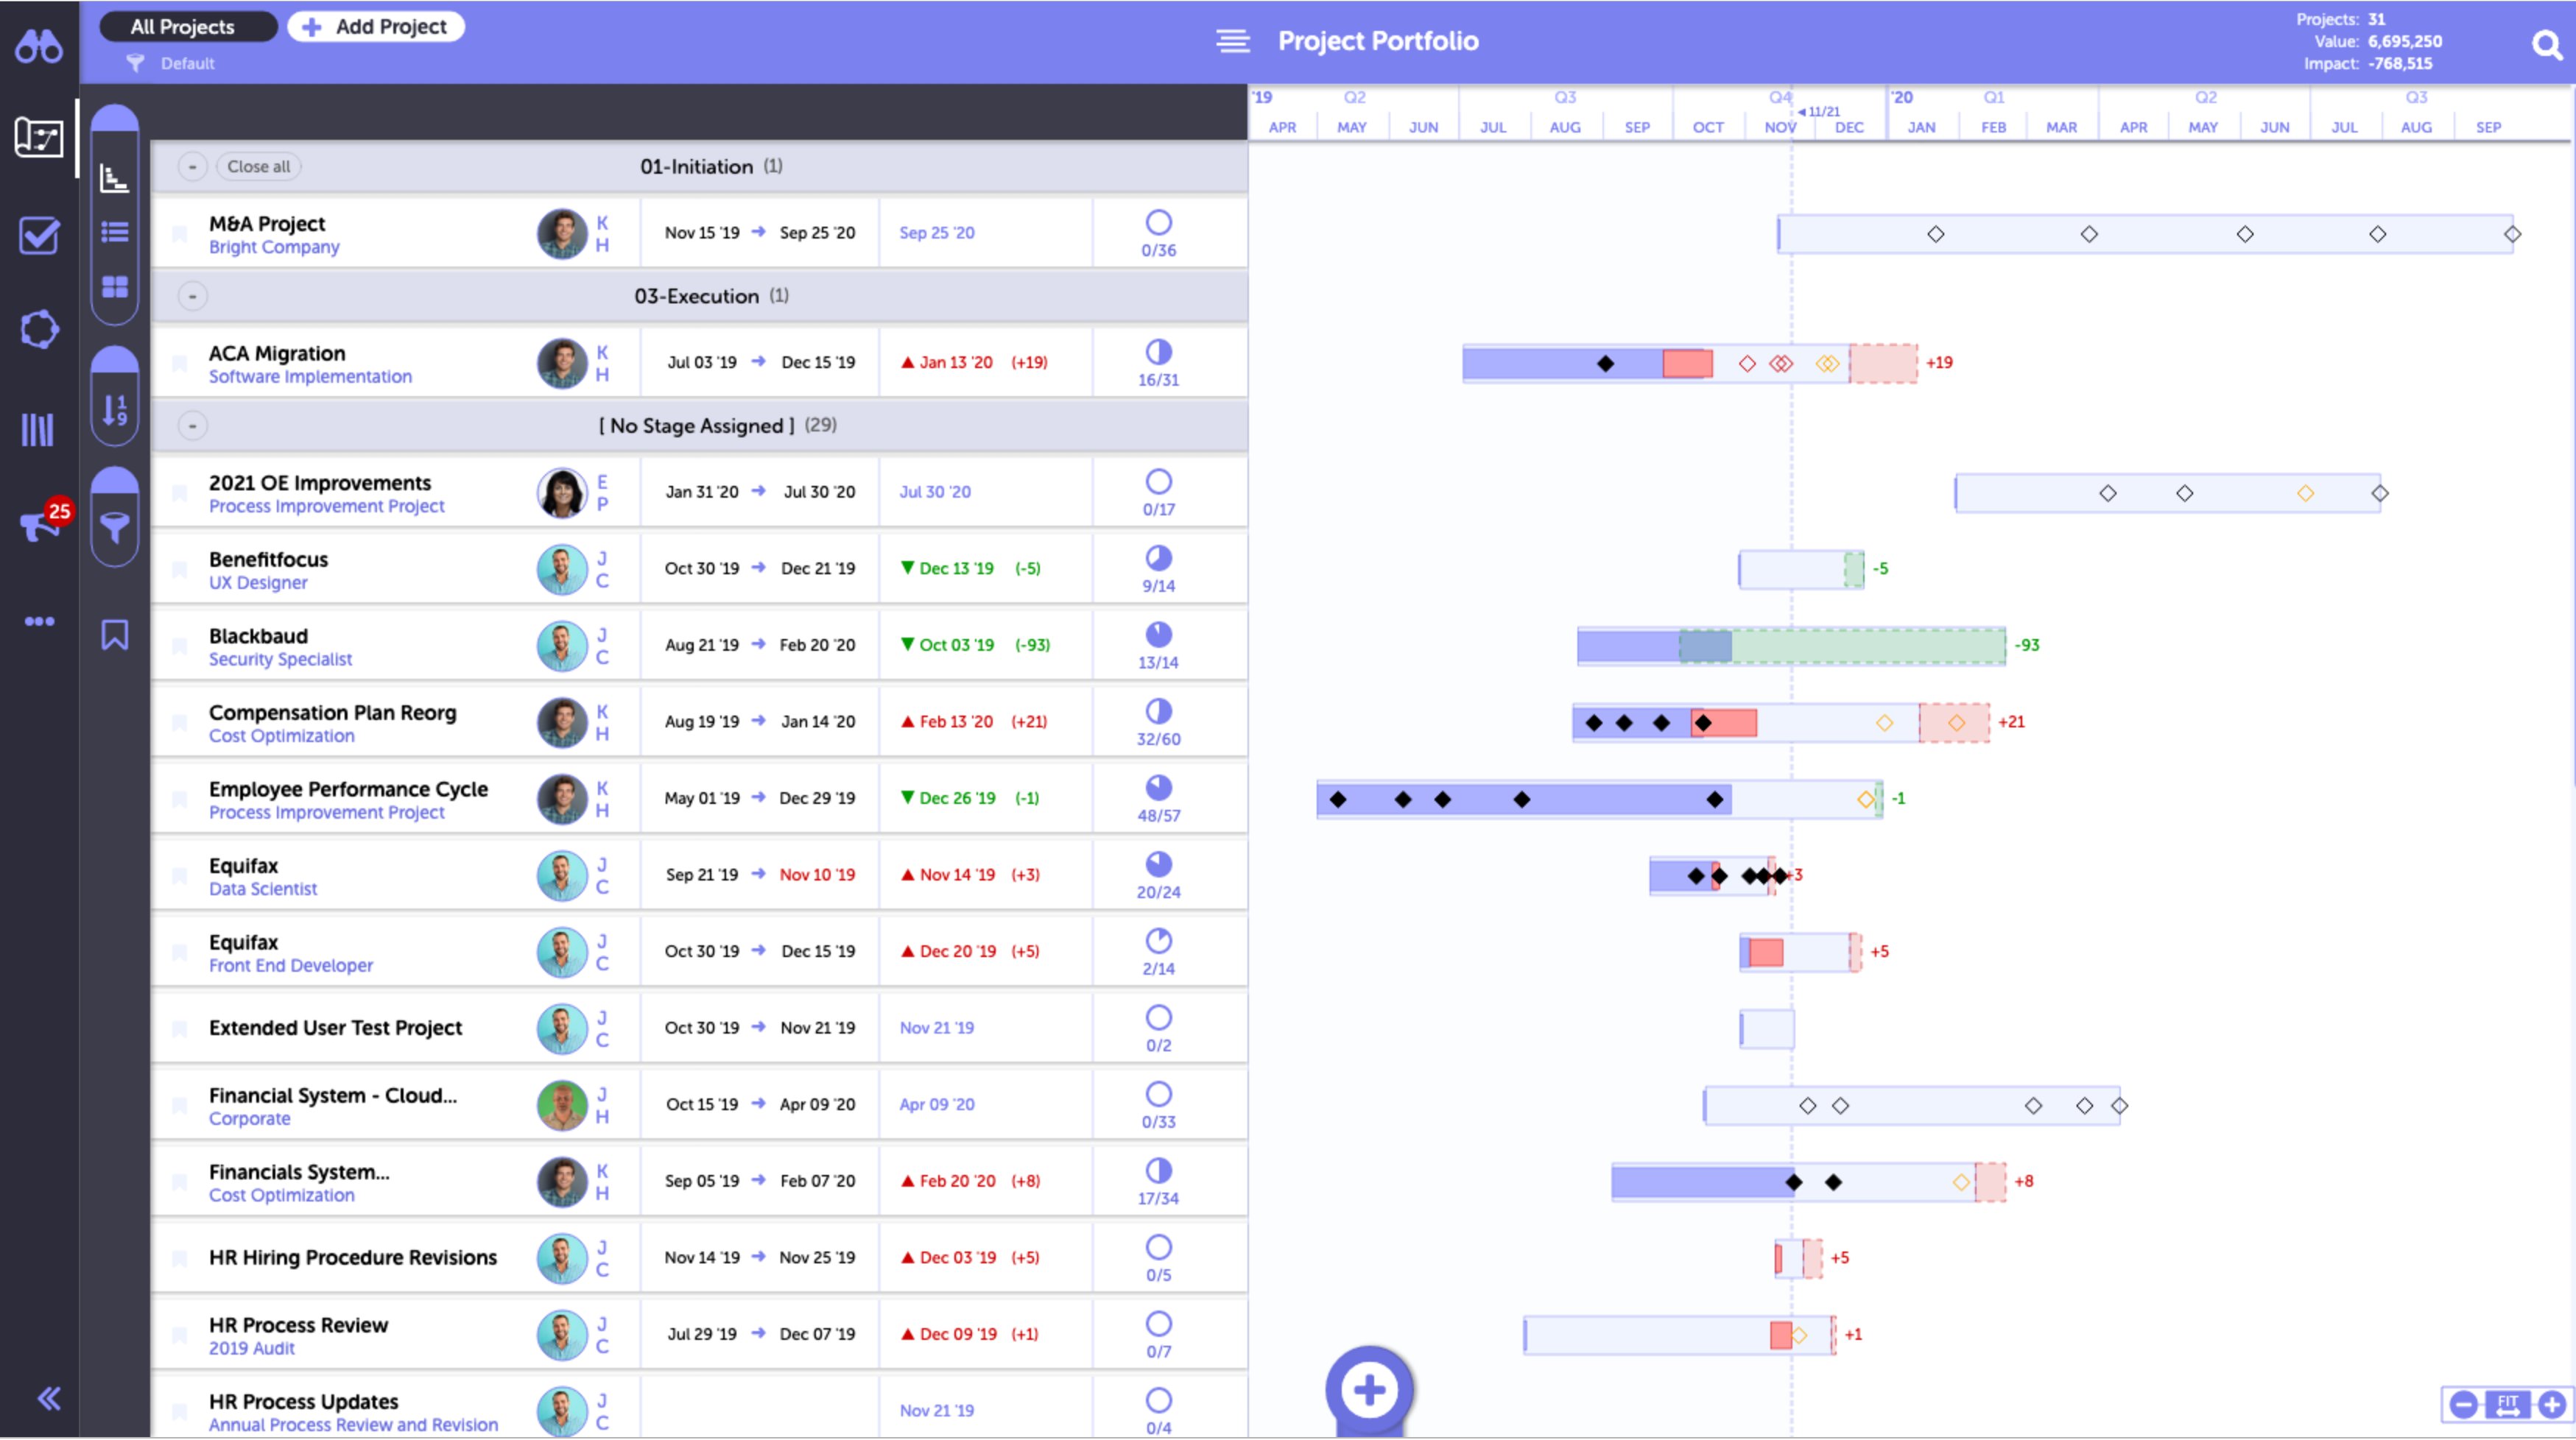Switch to the grid tiles view icon
The height and width of the screenshot is (1440, 2576).
point(115,287)
